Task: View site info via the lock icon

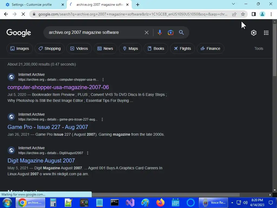Action: (x=34, y=14)
